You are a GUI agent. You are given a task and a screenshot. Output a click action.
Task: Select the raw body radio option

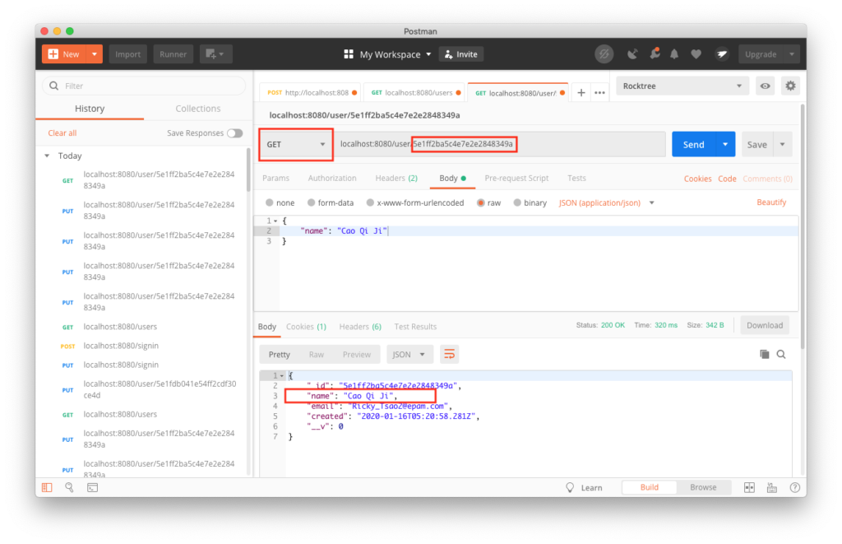[480, 202]
